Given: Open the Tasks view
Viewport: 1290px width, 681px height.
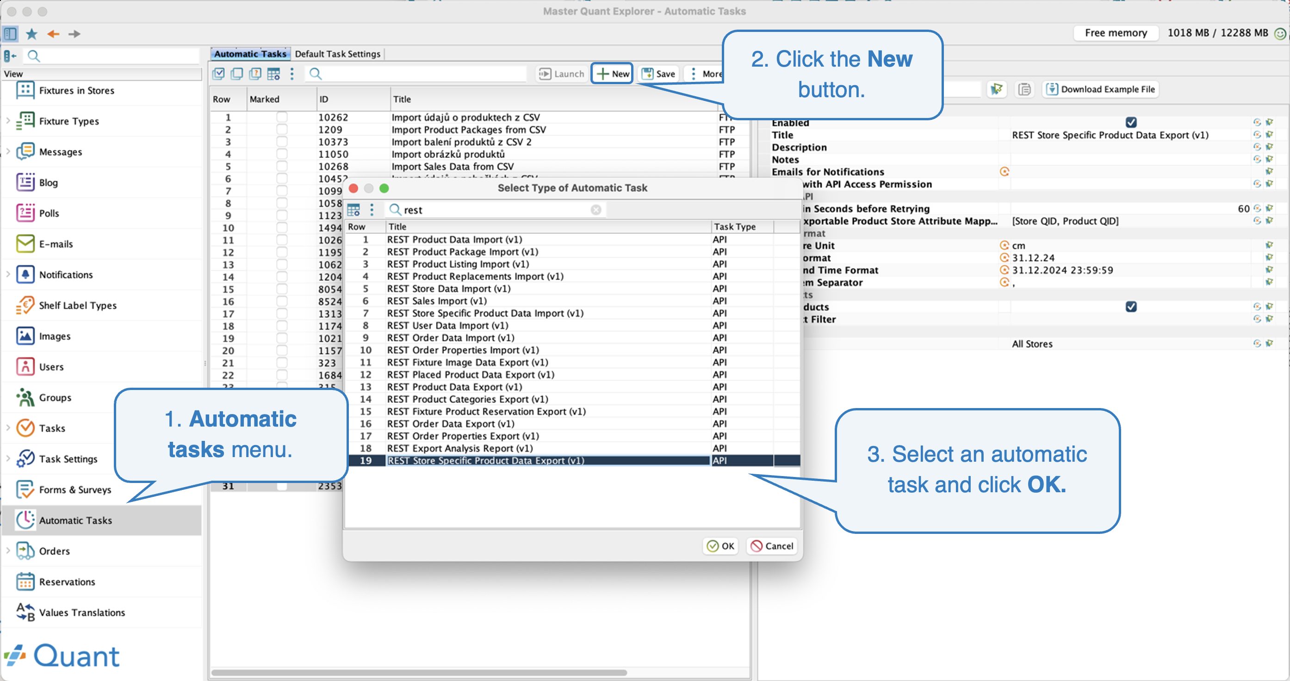Looking at the screenshot, I should [x=52, y=428].
